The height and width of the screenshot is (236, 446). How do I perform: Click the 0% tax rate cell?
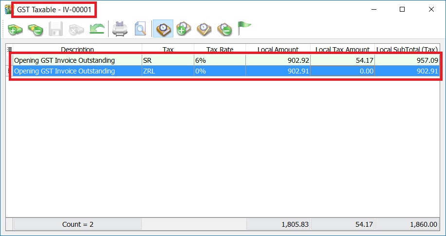220,71
